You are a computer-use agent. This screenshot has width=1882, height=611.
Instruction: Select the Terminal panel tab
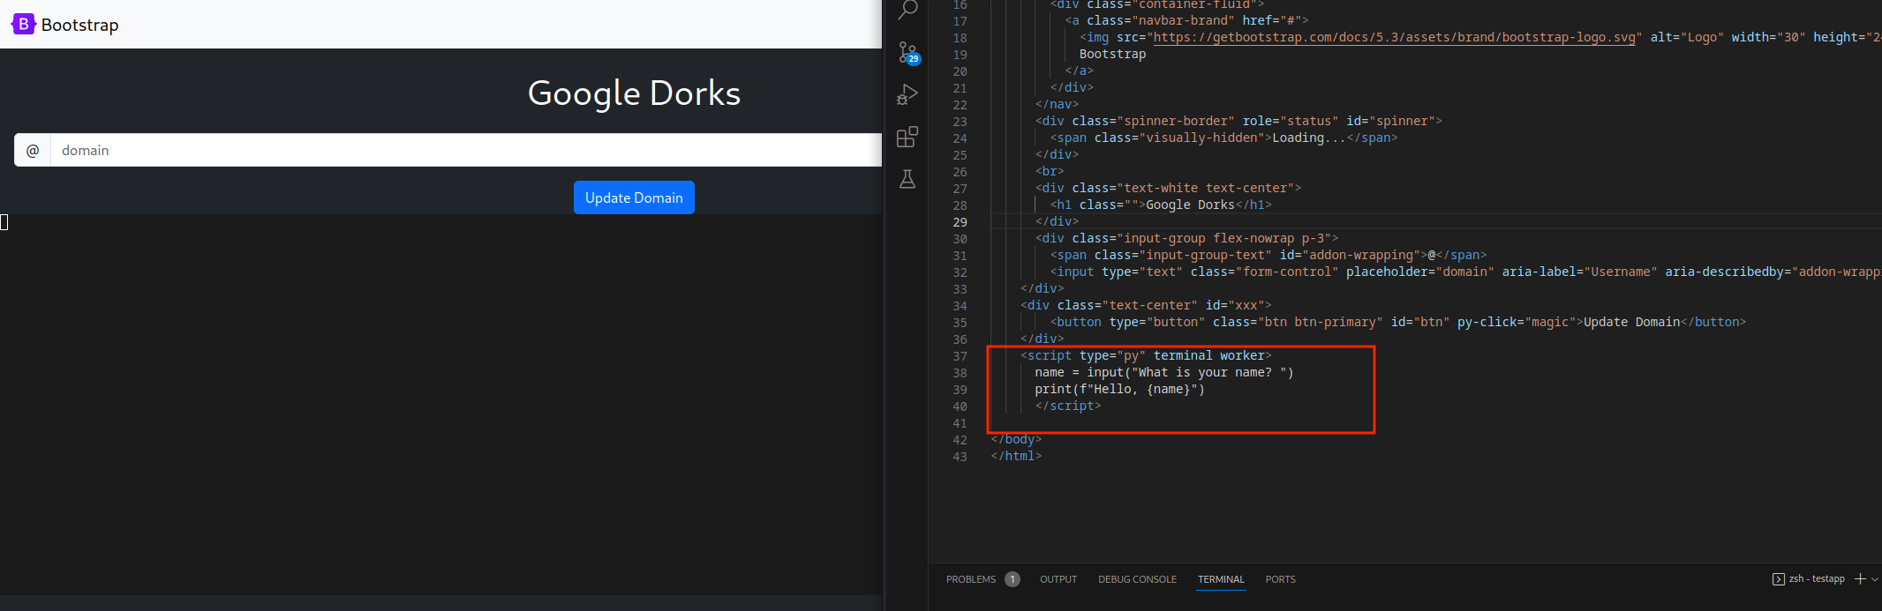pyautogui.click(x=1221, y=579)
